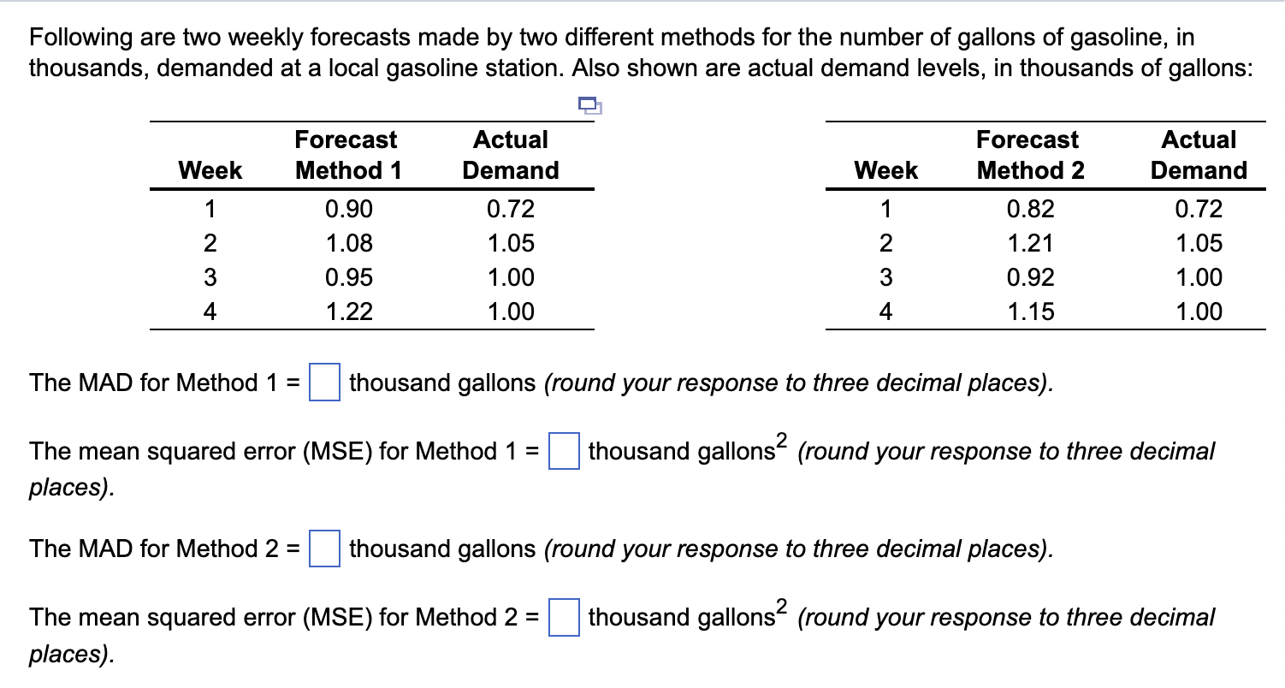1285x688 pixels.
Task: Click the Forecast Method 2 column header
Action: pyautogui.click(x=1027, y=155)
